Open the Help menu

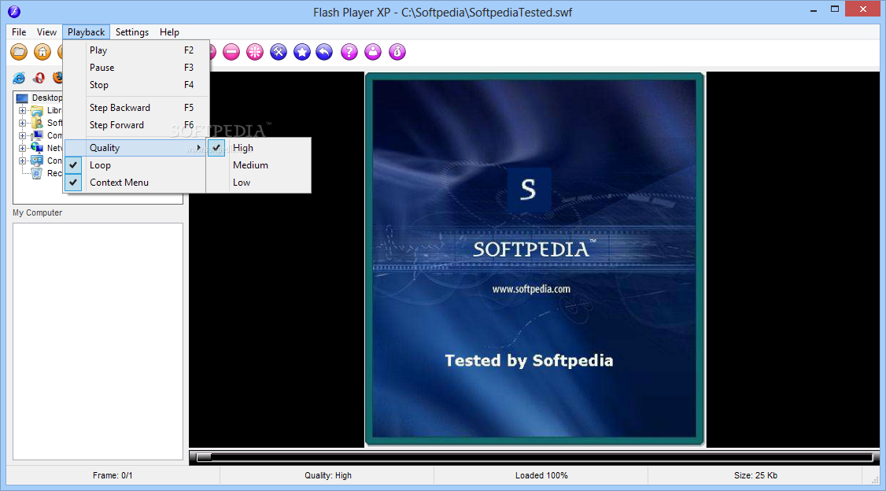(x=169, y=32)
